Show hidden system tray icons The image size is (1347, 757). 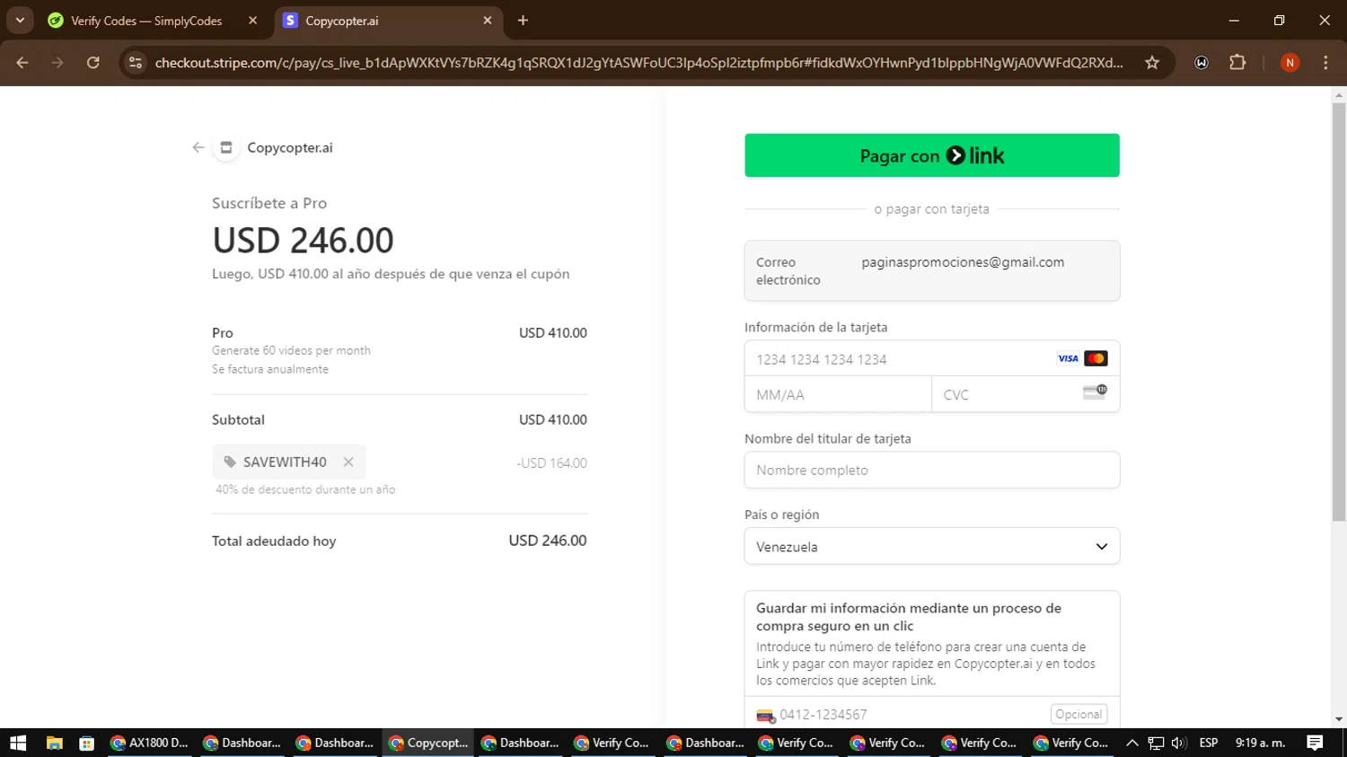tap(1132, 743)
